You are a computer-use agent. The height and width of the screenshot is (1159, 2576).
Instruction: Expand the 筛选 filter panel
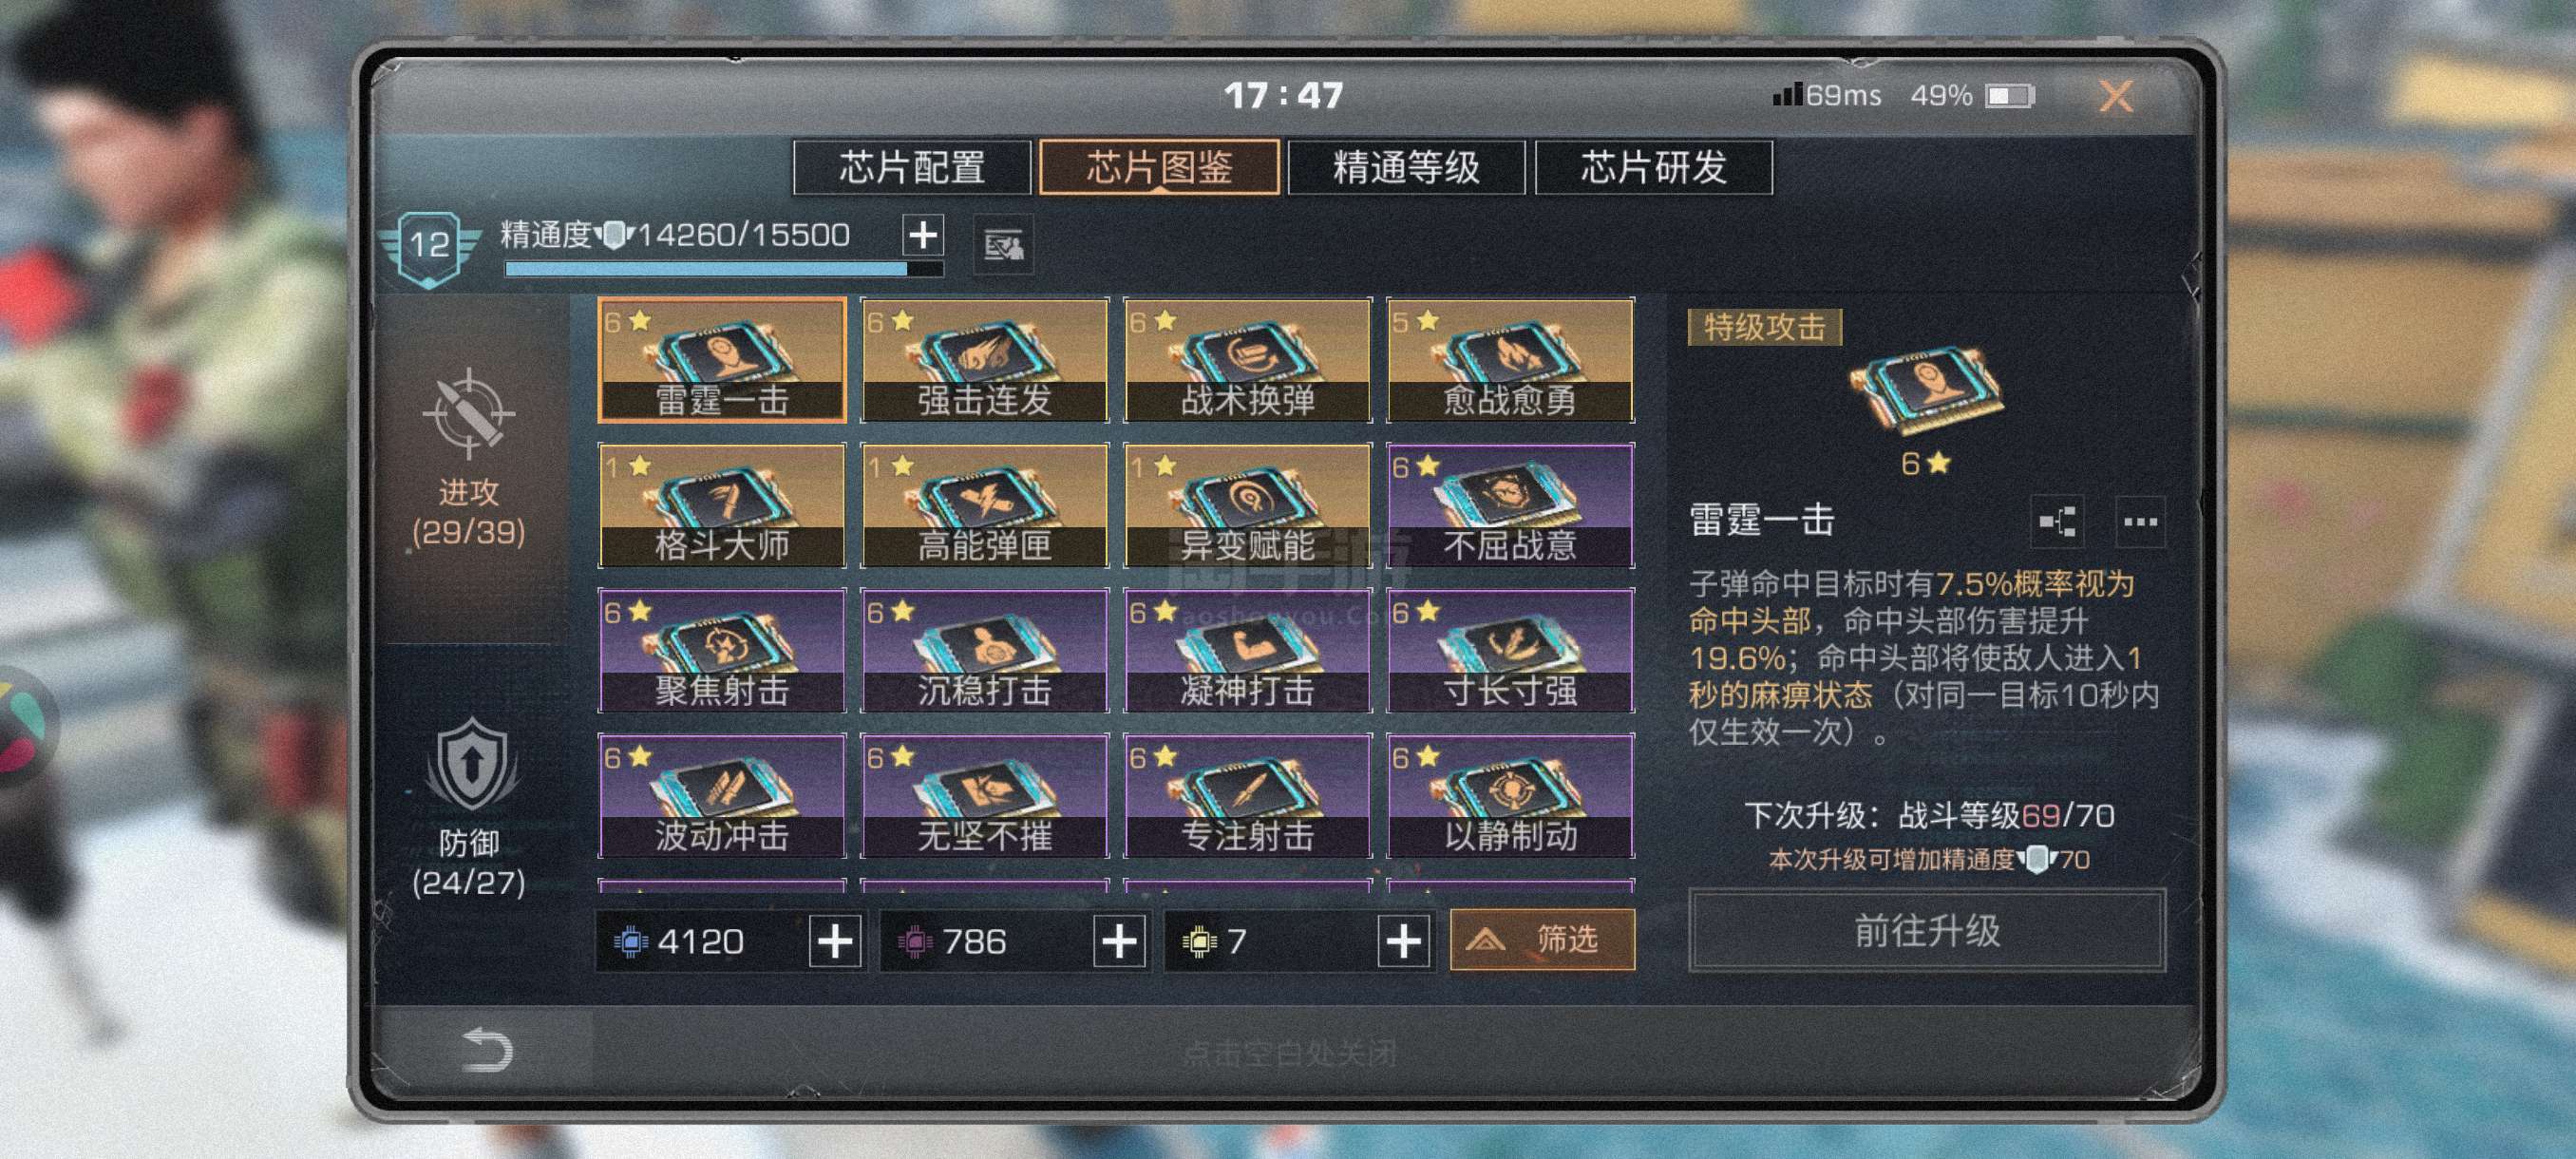1543,939
